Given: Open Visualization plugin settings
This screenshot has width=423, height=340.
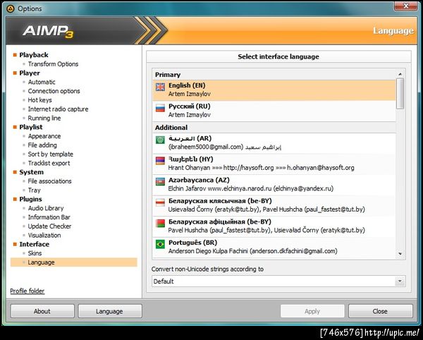Looking at the screenshot, I should [x=44, y=236].
